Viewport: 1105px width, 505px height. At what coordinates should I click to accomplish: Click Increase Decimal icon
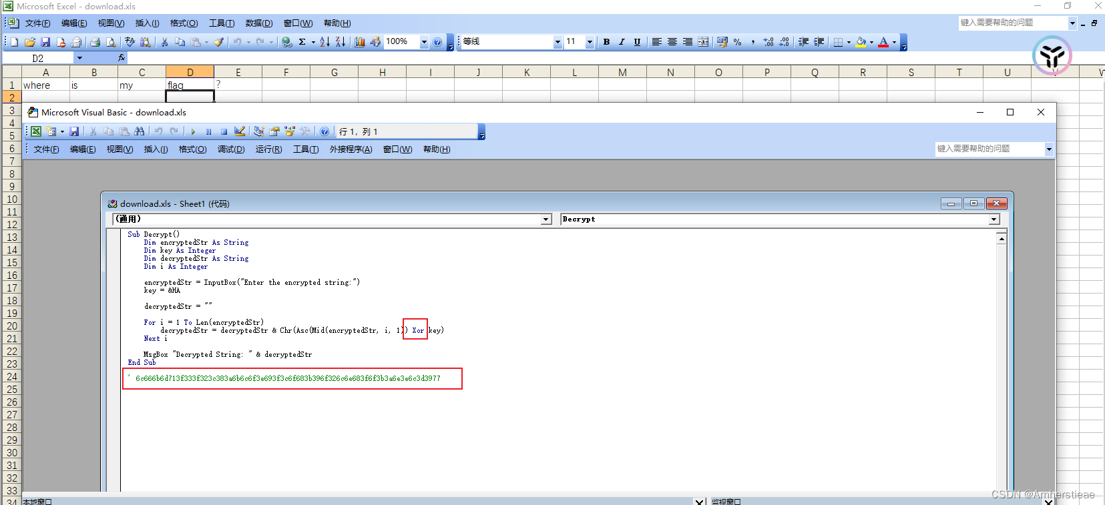(768, 42)
